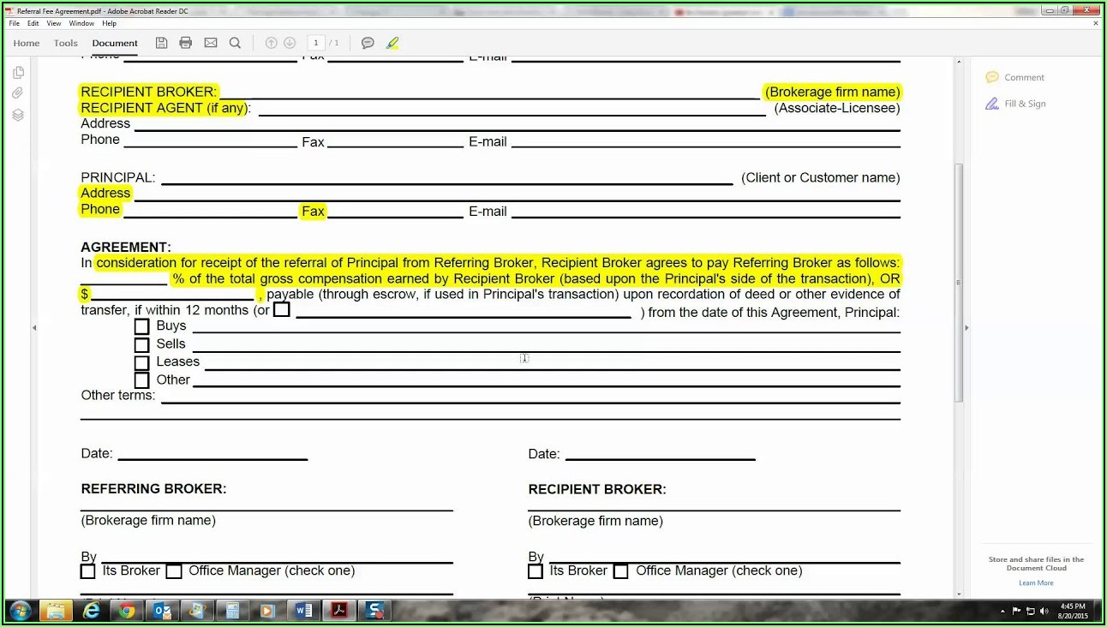The width and height of the screenshot is (1107, 627).
Task: Switch to Microsoft Word in the taskbar
Action: tap(303, 611)
